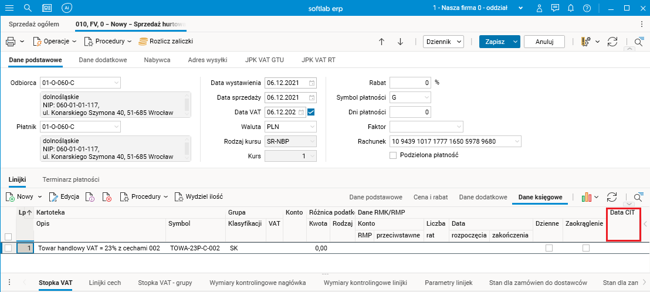Toggle Zaokrąglenie checkbox in row 1
The width and height of the screenshot is (650, 292).
click(x=586, y=248)
